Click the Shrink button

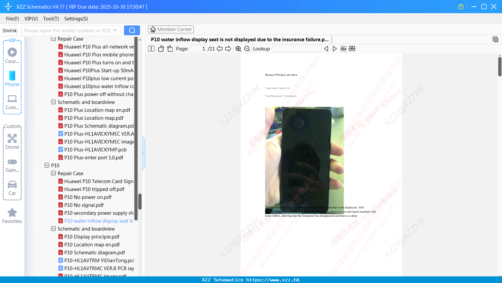pos(10,30)
